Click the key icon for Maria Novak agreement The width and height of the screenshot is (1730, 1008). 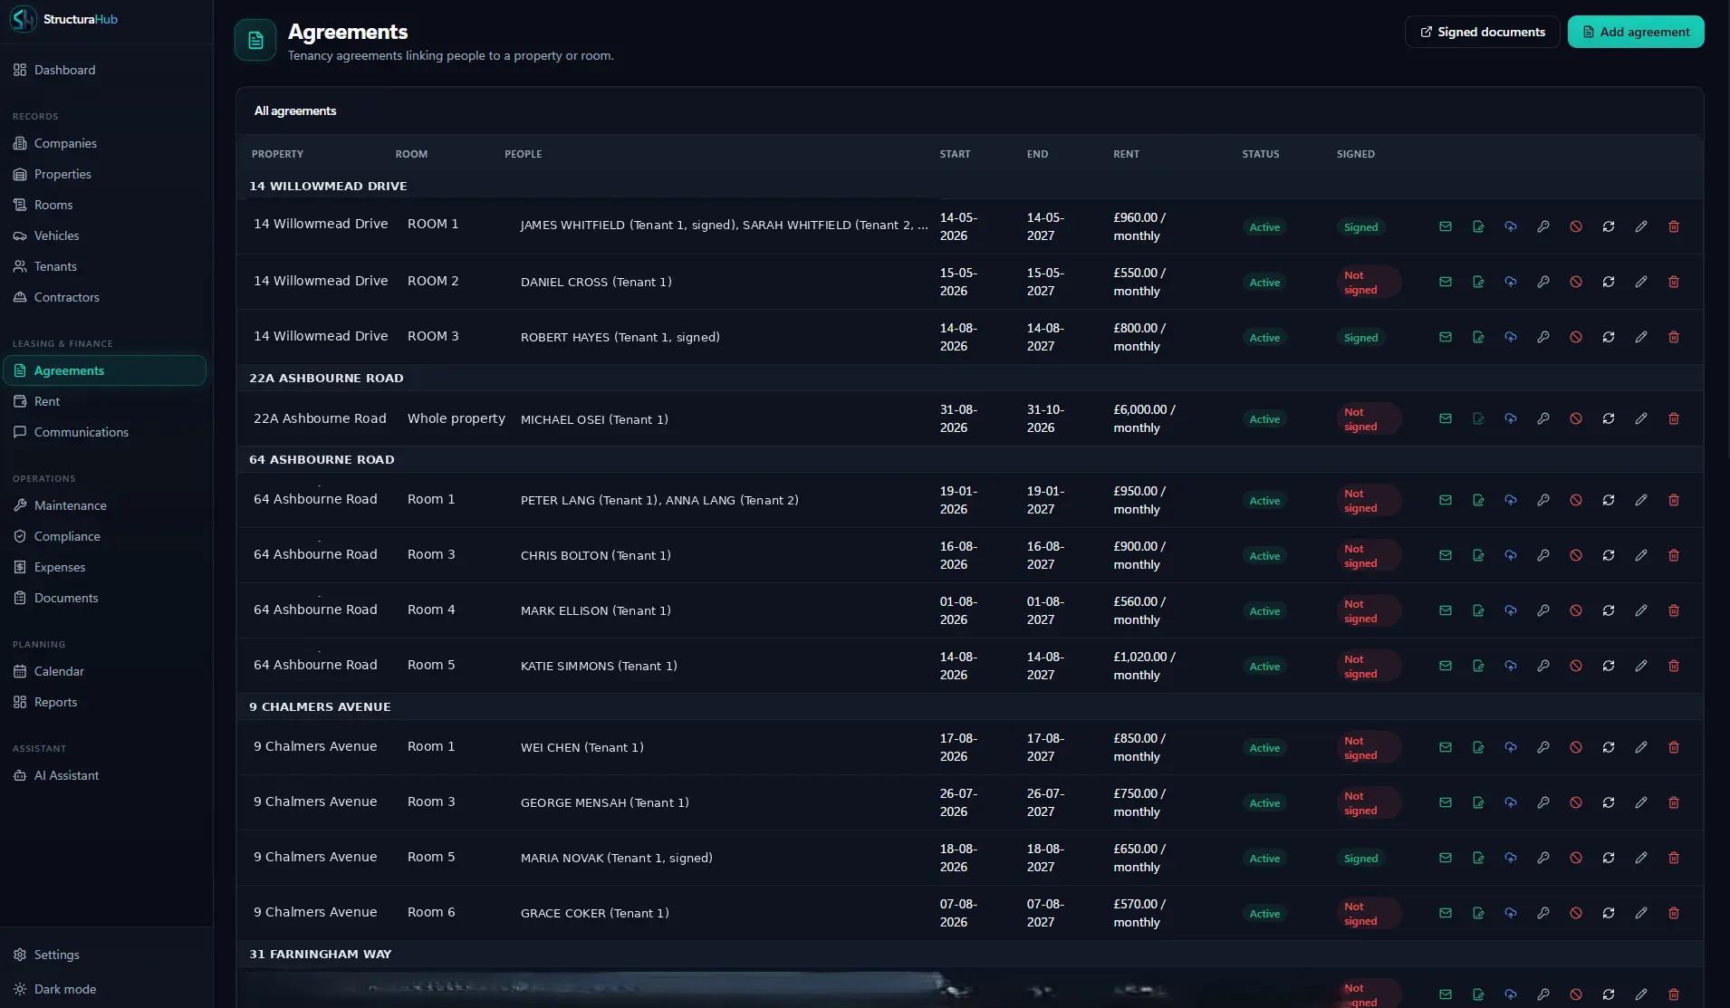1543,858
